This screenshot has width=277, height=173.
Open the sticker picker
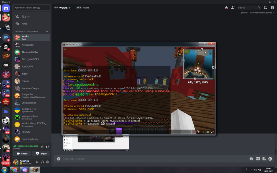click(x=264, y=159)
